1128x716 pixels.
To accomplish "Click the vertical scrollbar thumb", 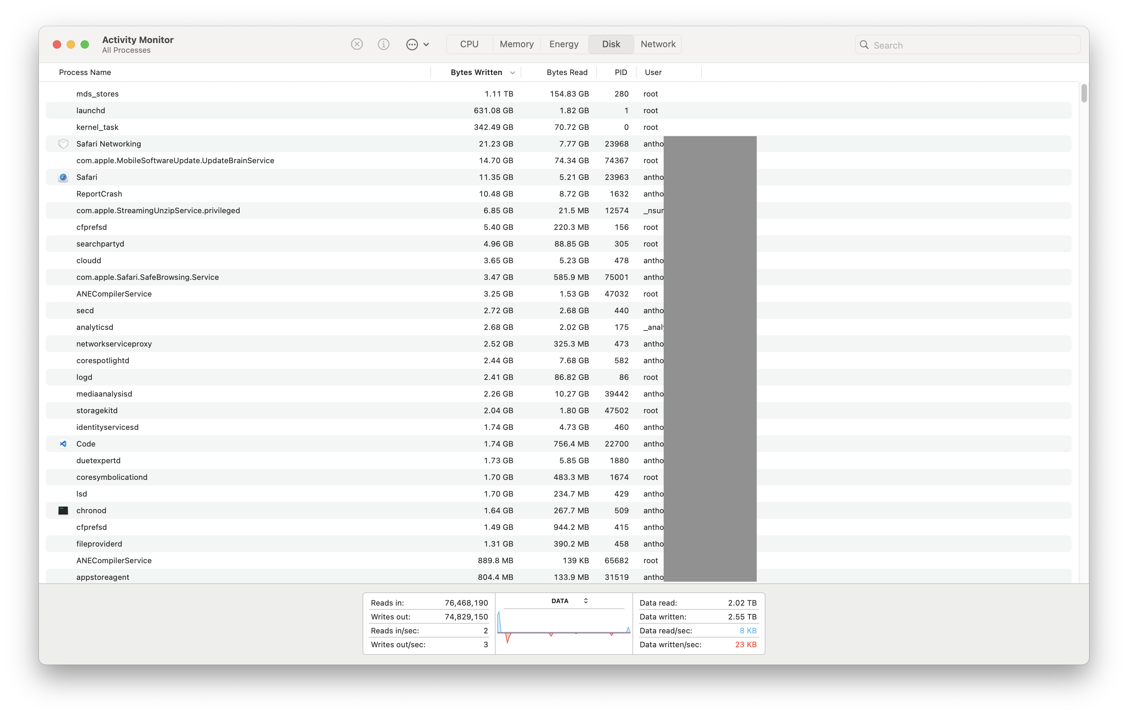I will pos(1084,93).
